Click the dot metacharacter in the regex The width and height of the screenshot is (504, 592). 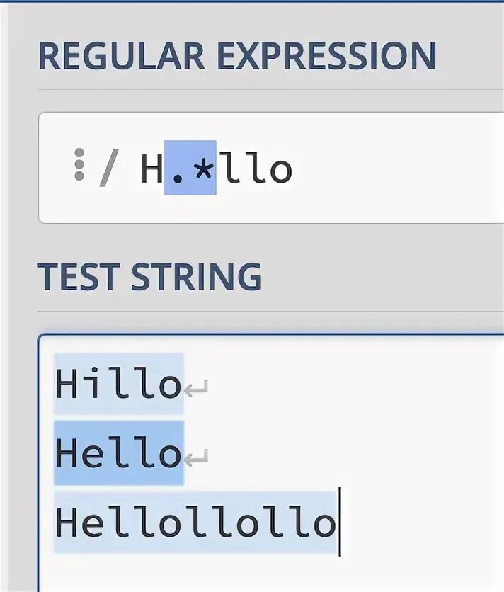pos(177,170)
